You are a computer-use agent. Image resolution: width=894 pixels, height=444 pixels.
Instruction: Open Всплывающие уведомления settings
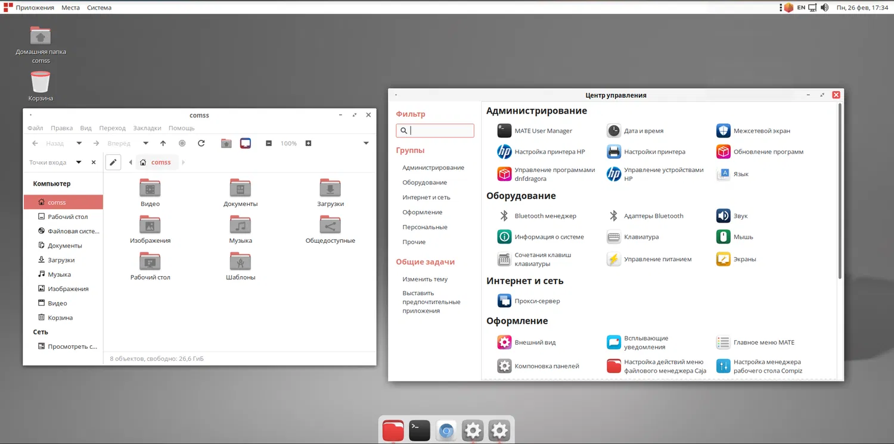click(x=638, y=342)
